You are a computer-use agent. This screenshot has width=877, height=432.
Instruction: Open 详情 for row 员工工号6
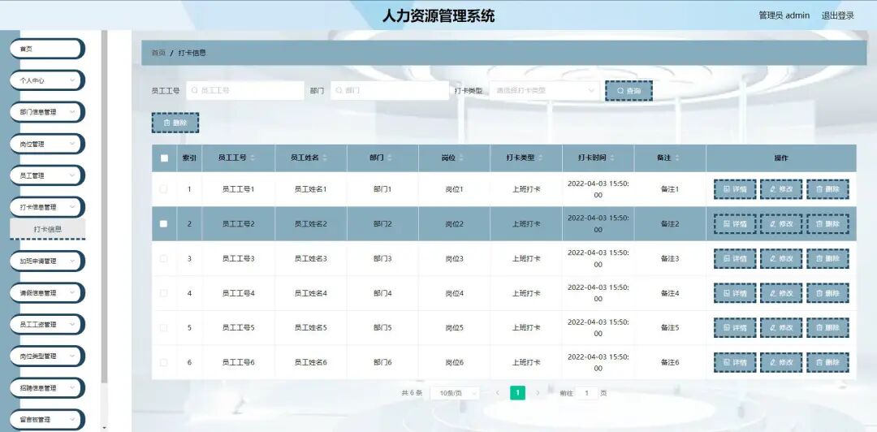735,363
